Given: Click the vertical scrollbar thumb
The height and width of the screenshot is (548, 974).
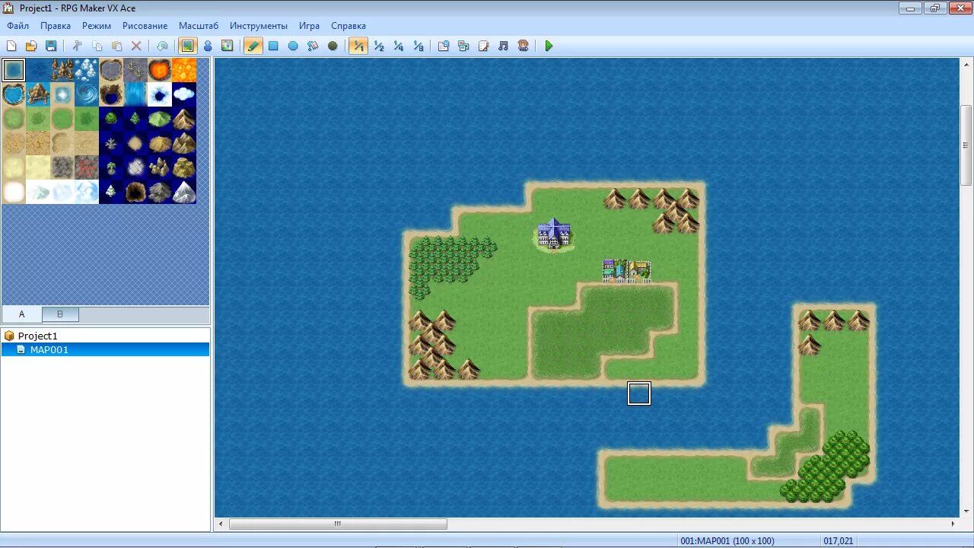Looking at the screenshot, I should click(966, 145).
